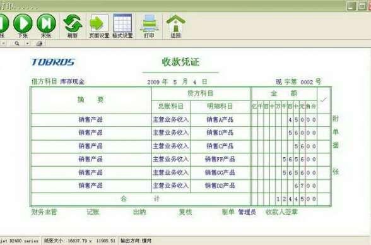
Task: Click the 明细科目 sub-header
Action: click(220, 107)
